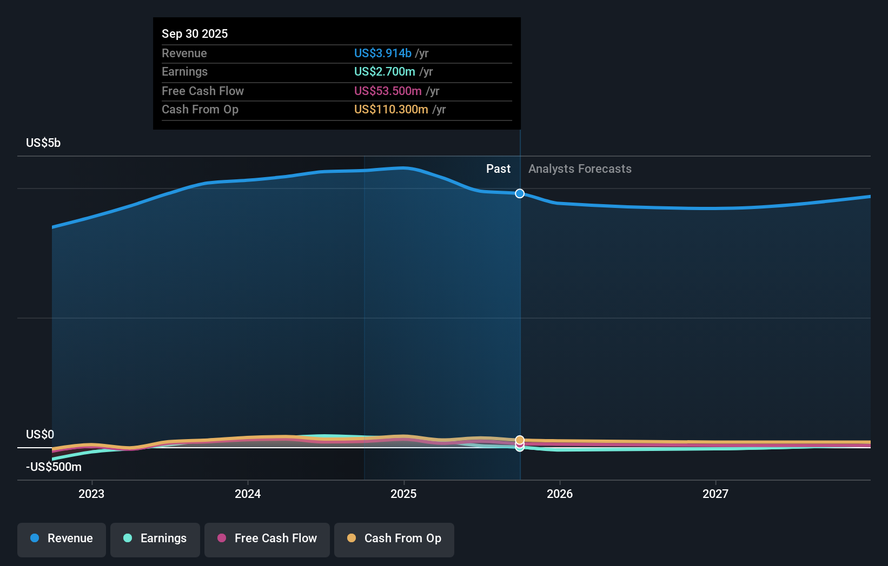Screen dimensions: 888x566
Task: Select the teal Earnings data point marker
Action: (x=519, y=448)
